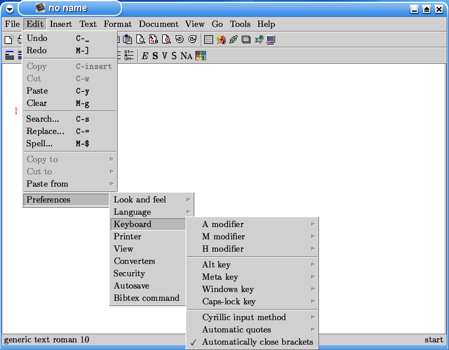Expand Automatic quotes submenu

click(252, 330)
